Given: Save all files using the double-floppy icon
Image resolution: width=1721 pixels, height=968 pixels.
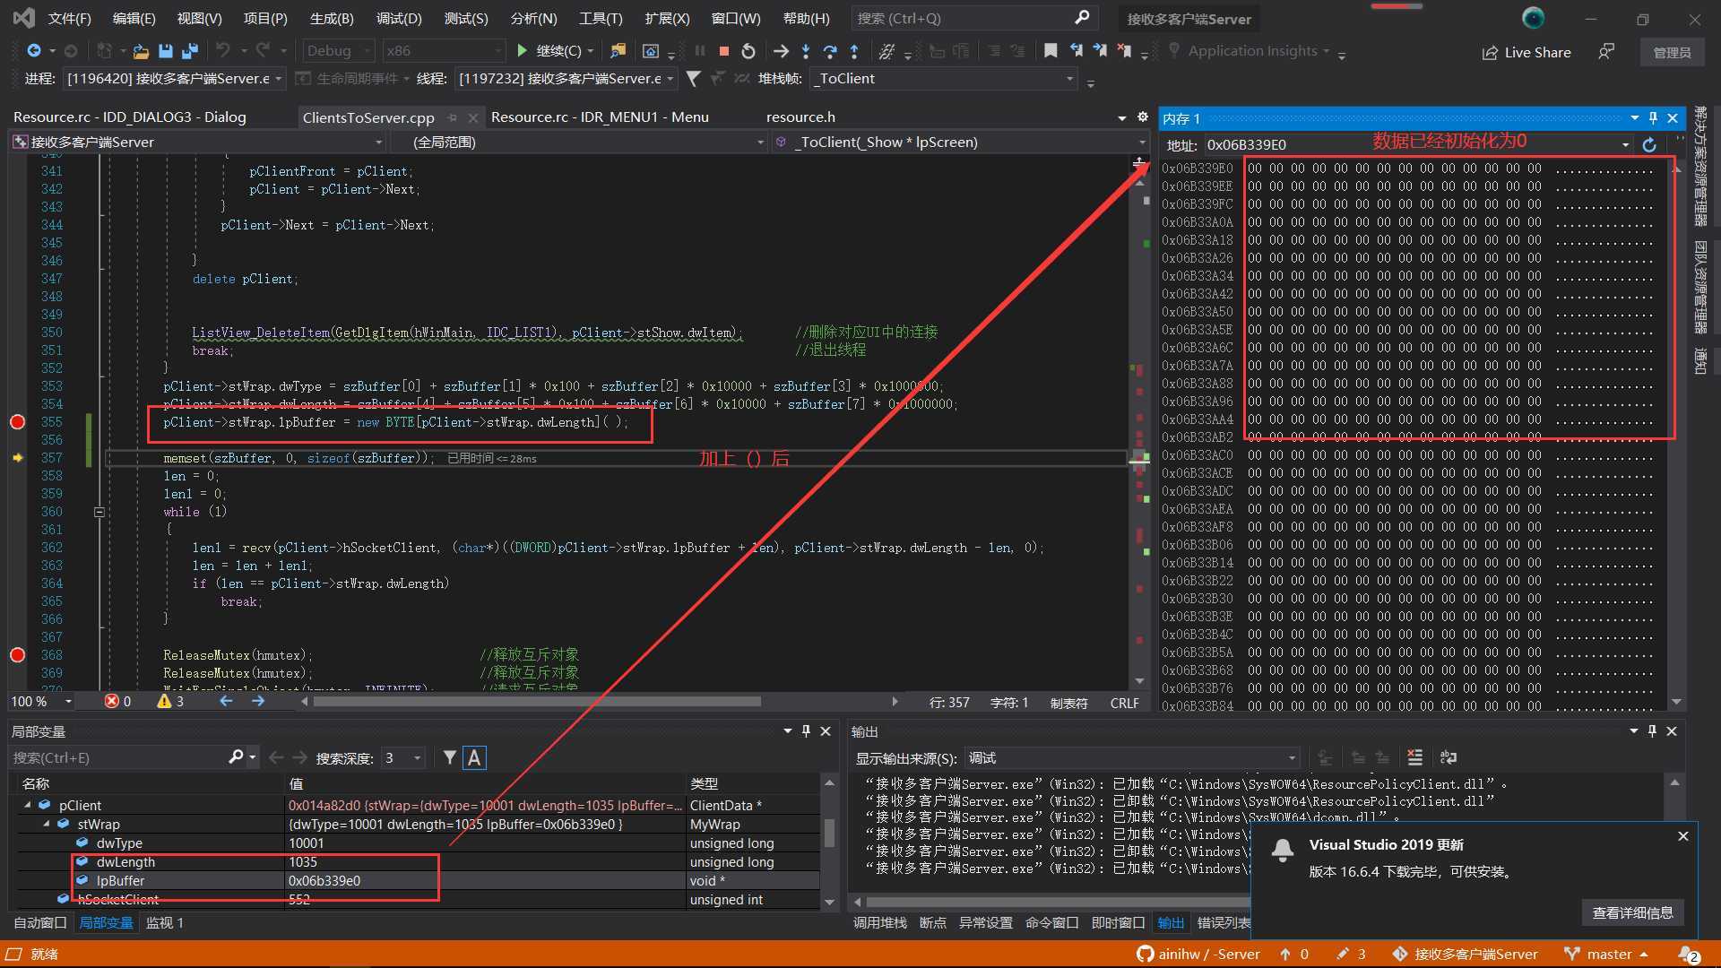Looking at the screenshot, I should 190,51.
